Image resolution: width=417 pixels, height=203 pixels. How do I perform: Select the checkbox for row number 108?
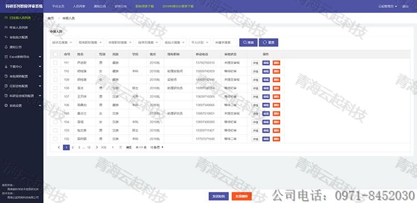(x=55, y=88)
